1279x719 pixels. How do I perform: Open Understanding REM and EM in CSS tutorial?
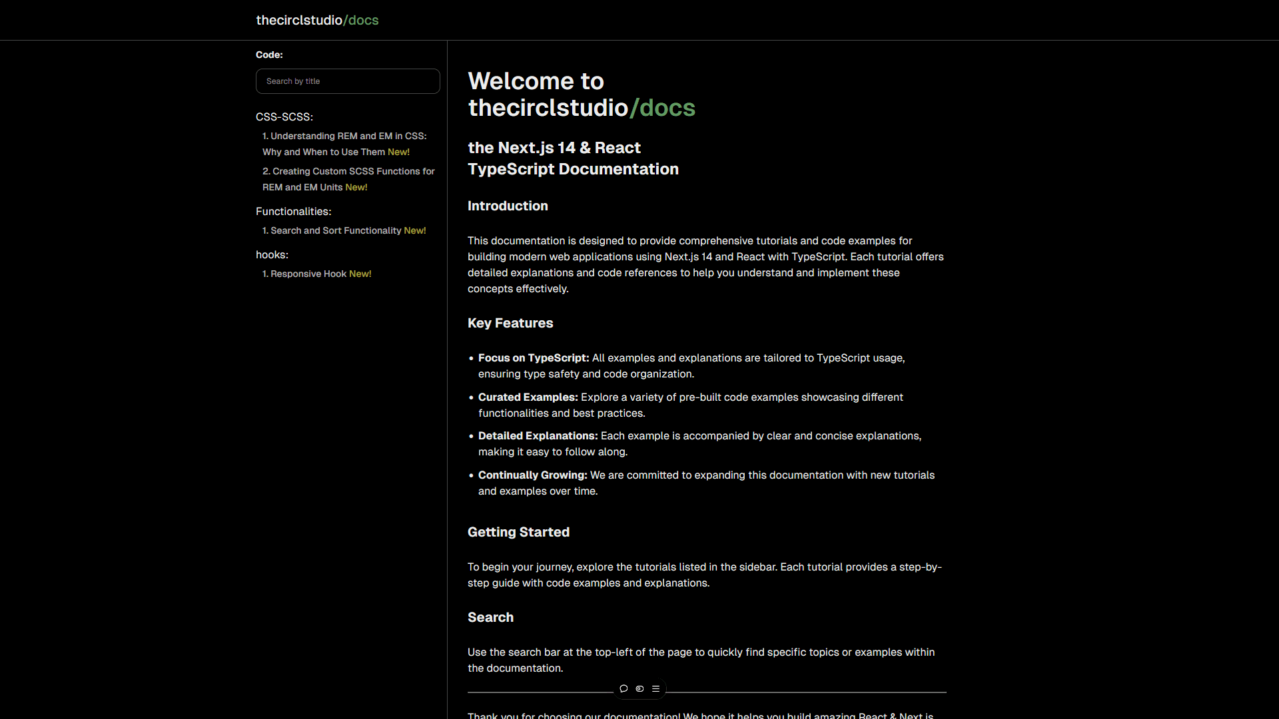click(x=344, y=144)
